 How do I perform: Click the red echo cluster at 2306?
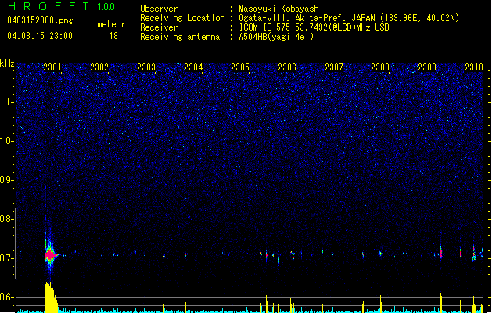coord(293,253)
